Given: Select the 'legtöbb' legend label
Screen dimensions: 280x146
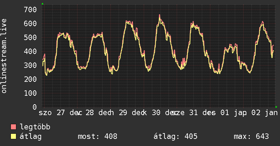Looking at the screenshot, I should point(35,127).
